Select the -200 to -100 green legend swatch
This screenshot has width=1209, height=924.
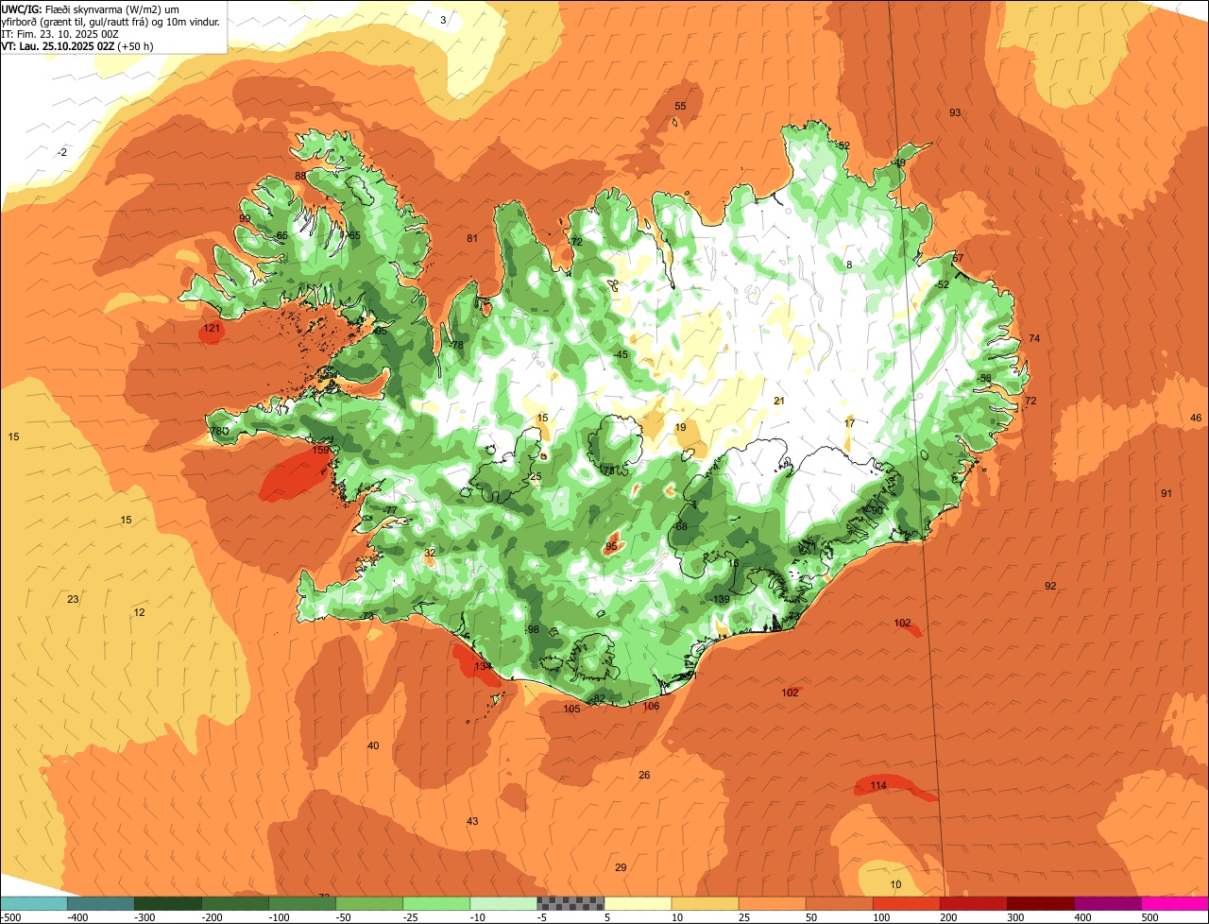click(x=235, y=902)
